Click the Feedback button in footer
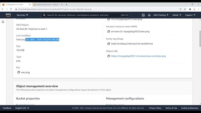 [7, 108]
